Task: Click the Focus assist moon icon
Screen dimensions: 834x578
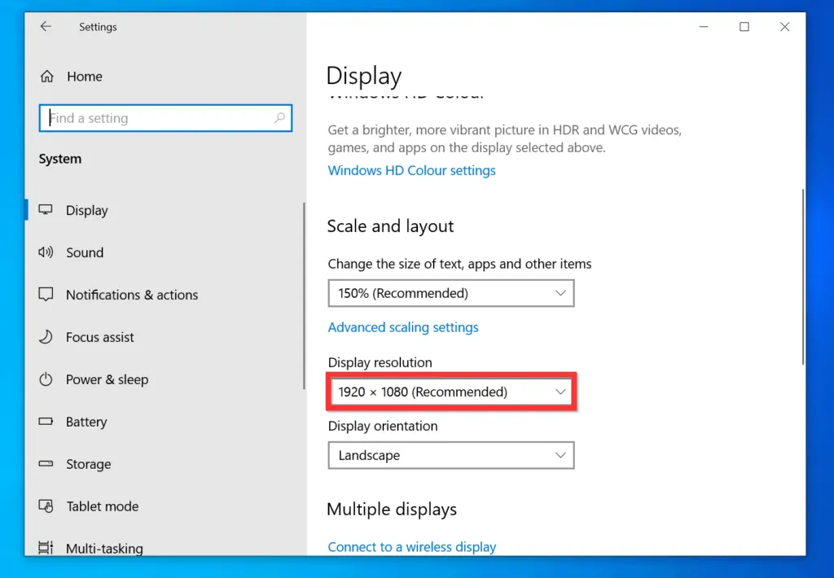Action: (x=46, y=337)
